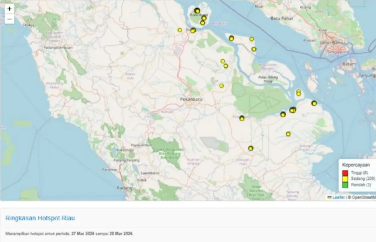Click the red Tinggi legend swatch
The image size is (376, 242).
tap(345, 173)
